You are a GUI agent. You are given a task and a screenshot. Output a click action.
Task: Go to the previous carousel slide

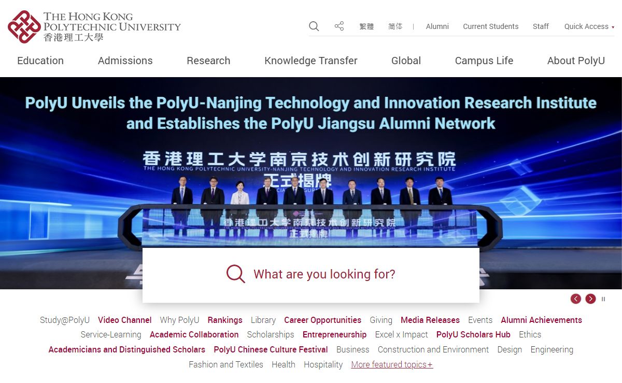point(575,299)
